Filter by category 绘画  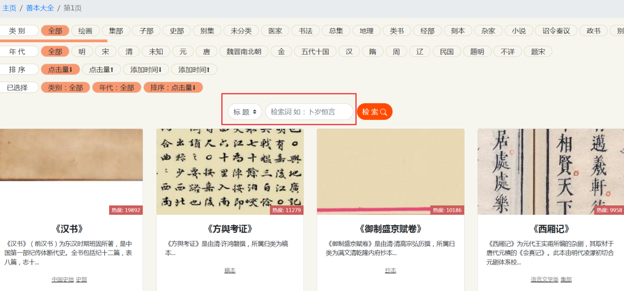pyautogui.click(x=86, y=30)
